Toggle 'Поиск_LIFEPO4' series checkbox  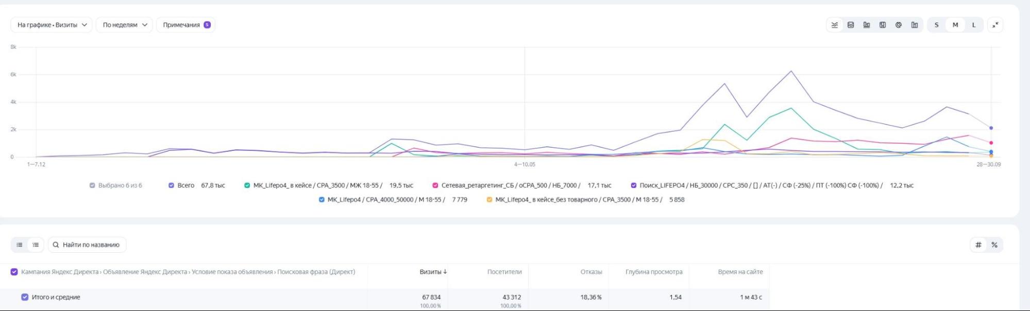(634, 185)
